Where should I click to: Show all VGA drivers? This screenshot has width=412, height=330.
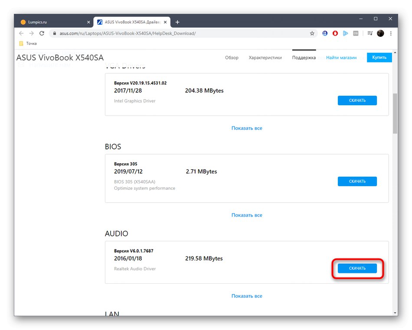click(247, 128)
